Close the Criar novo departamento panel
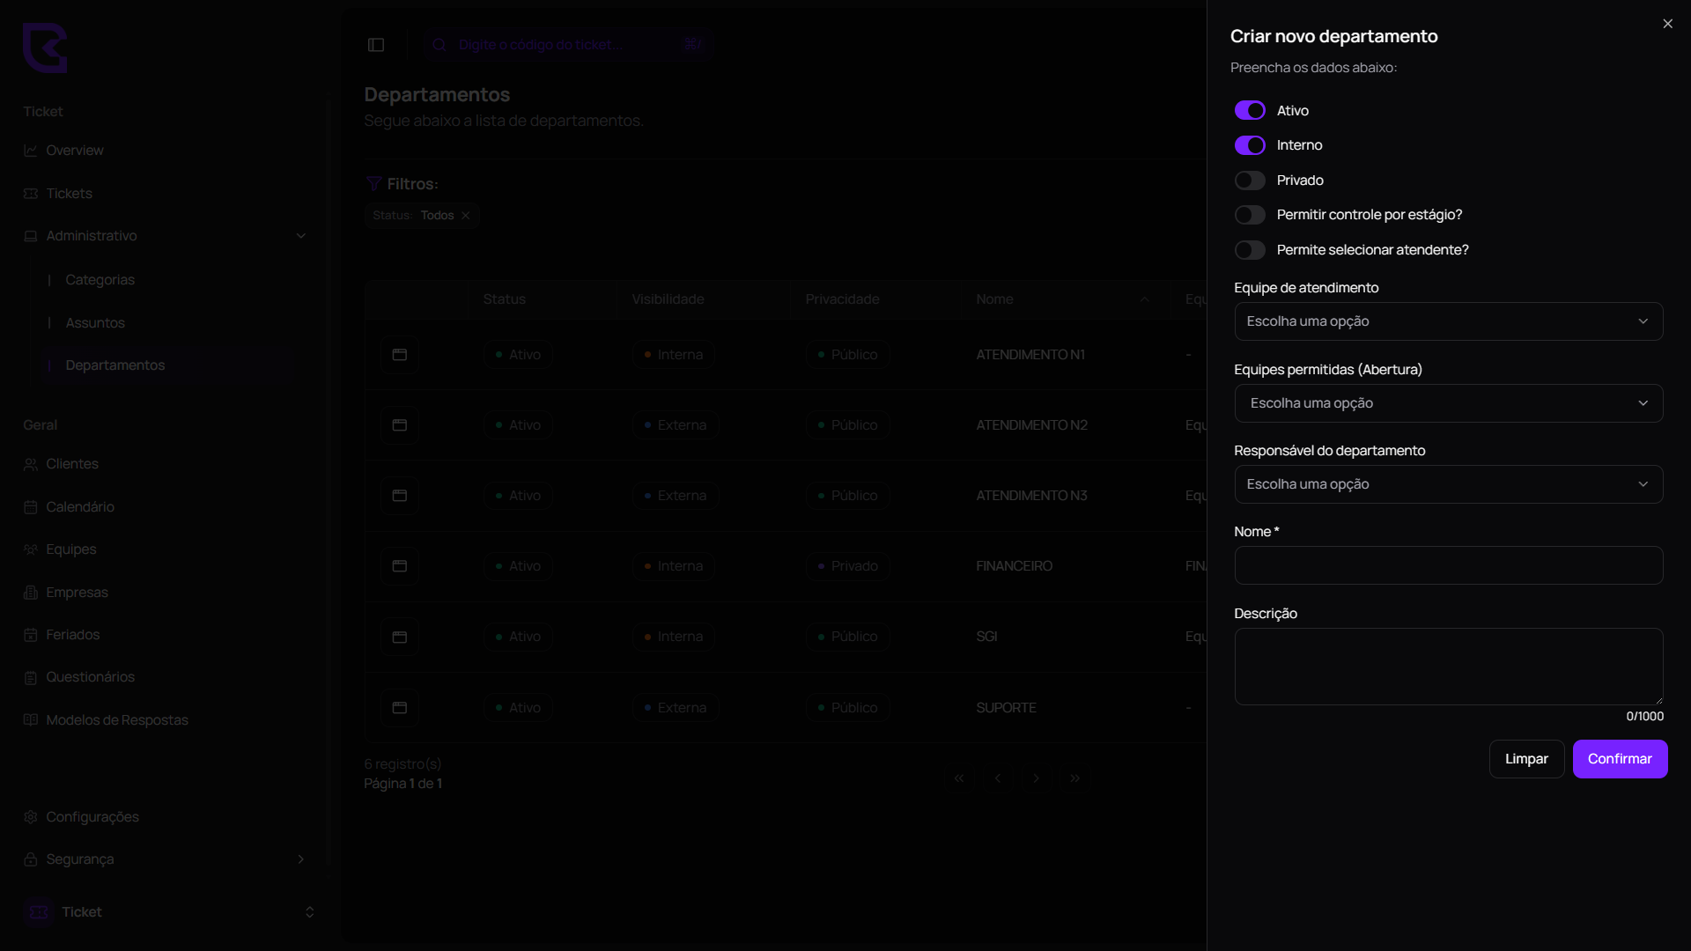Screen dimensions: 1691x951 pos(1667,24)
